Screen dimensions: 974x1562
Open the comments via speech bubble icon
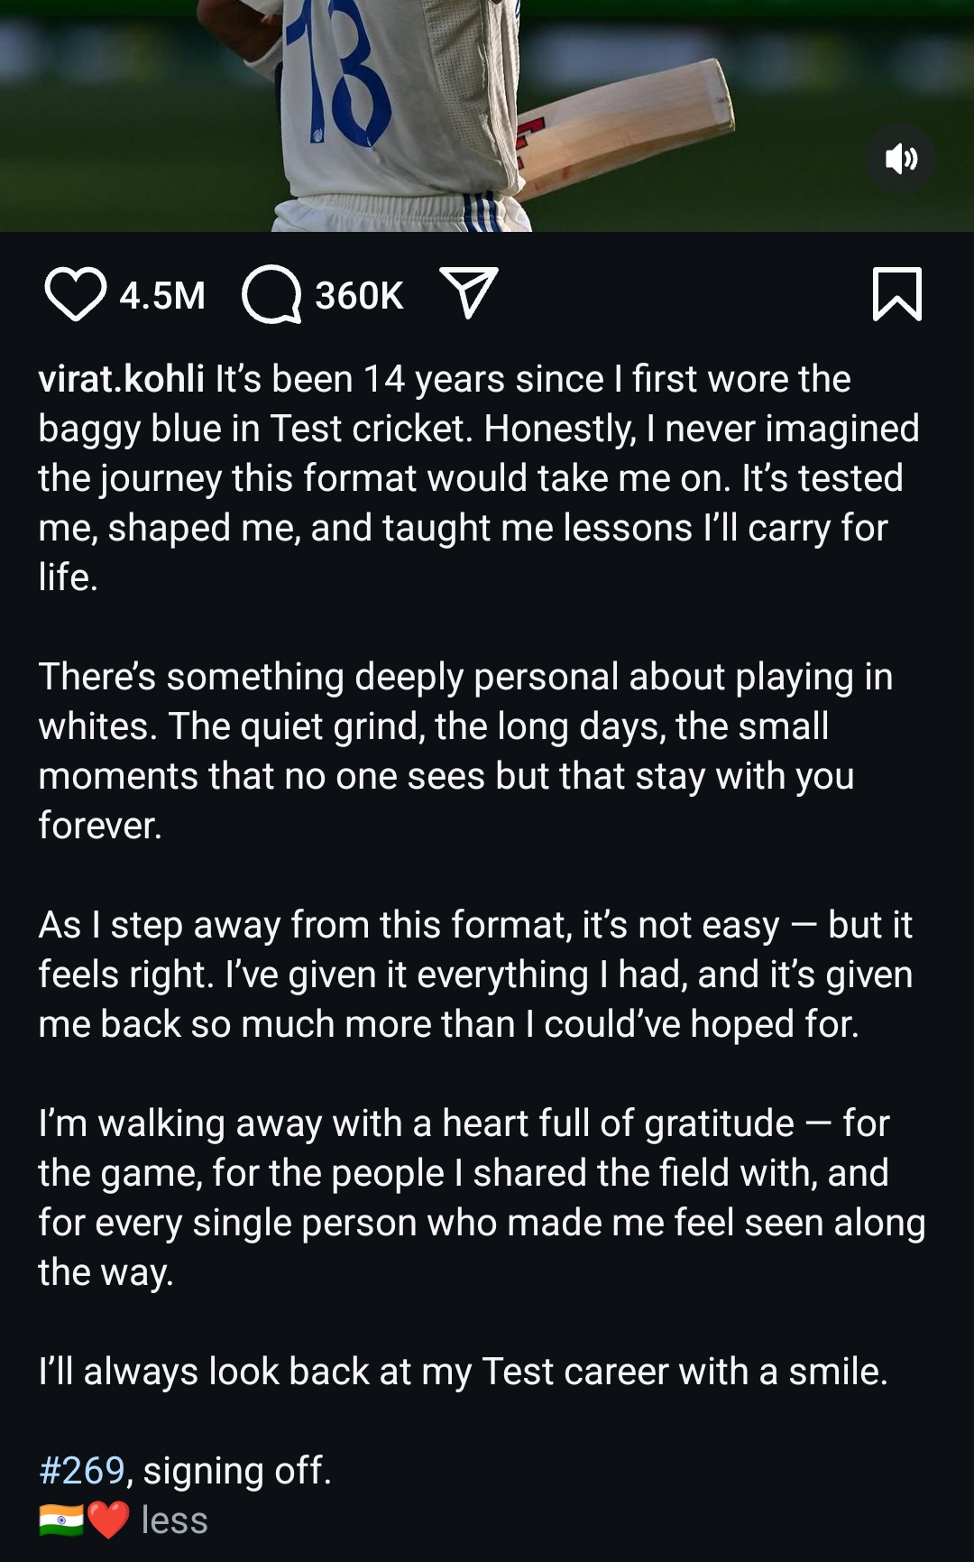tap(271, 295)
